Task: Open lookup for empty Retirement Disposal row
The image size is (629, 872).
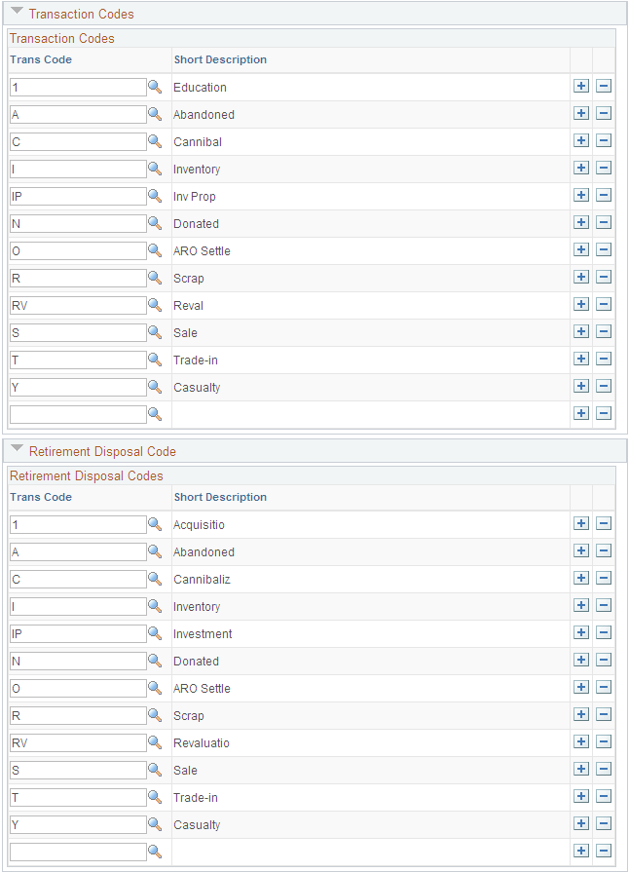Action: 155,851
